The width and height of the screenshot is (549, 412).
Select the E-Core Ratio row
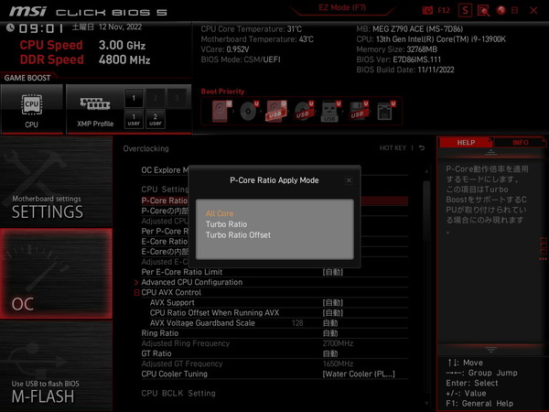165,242
